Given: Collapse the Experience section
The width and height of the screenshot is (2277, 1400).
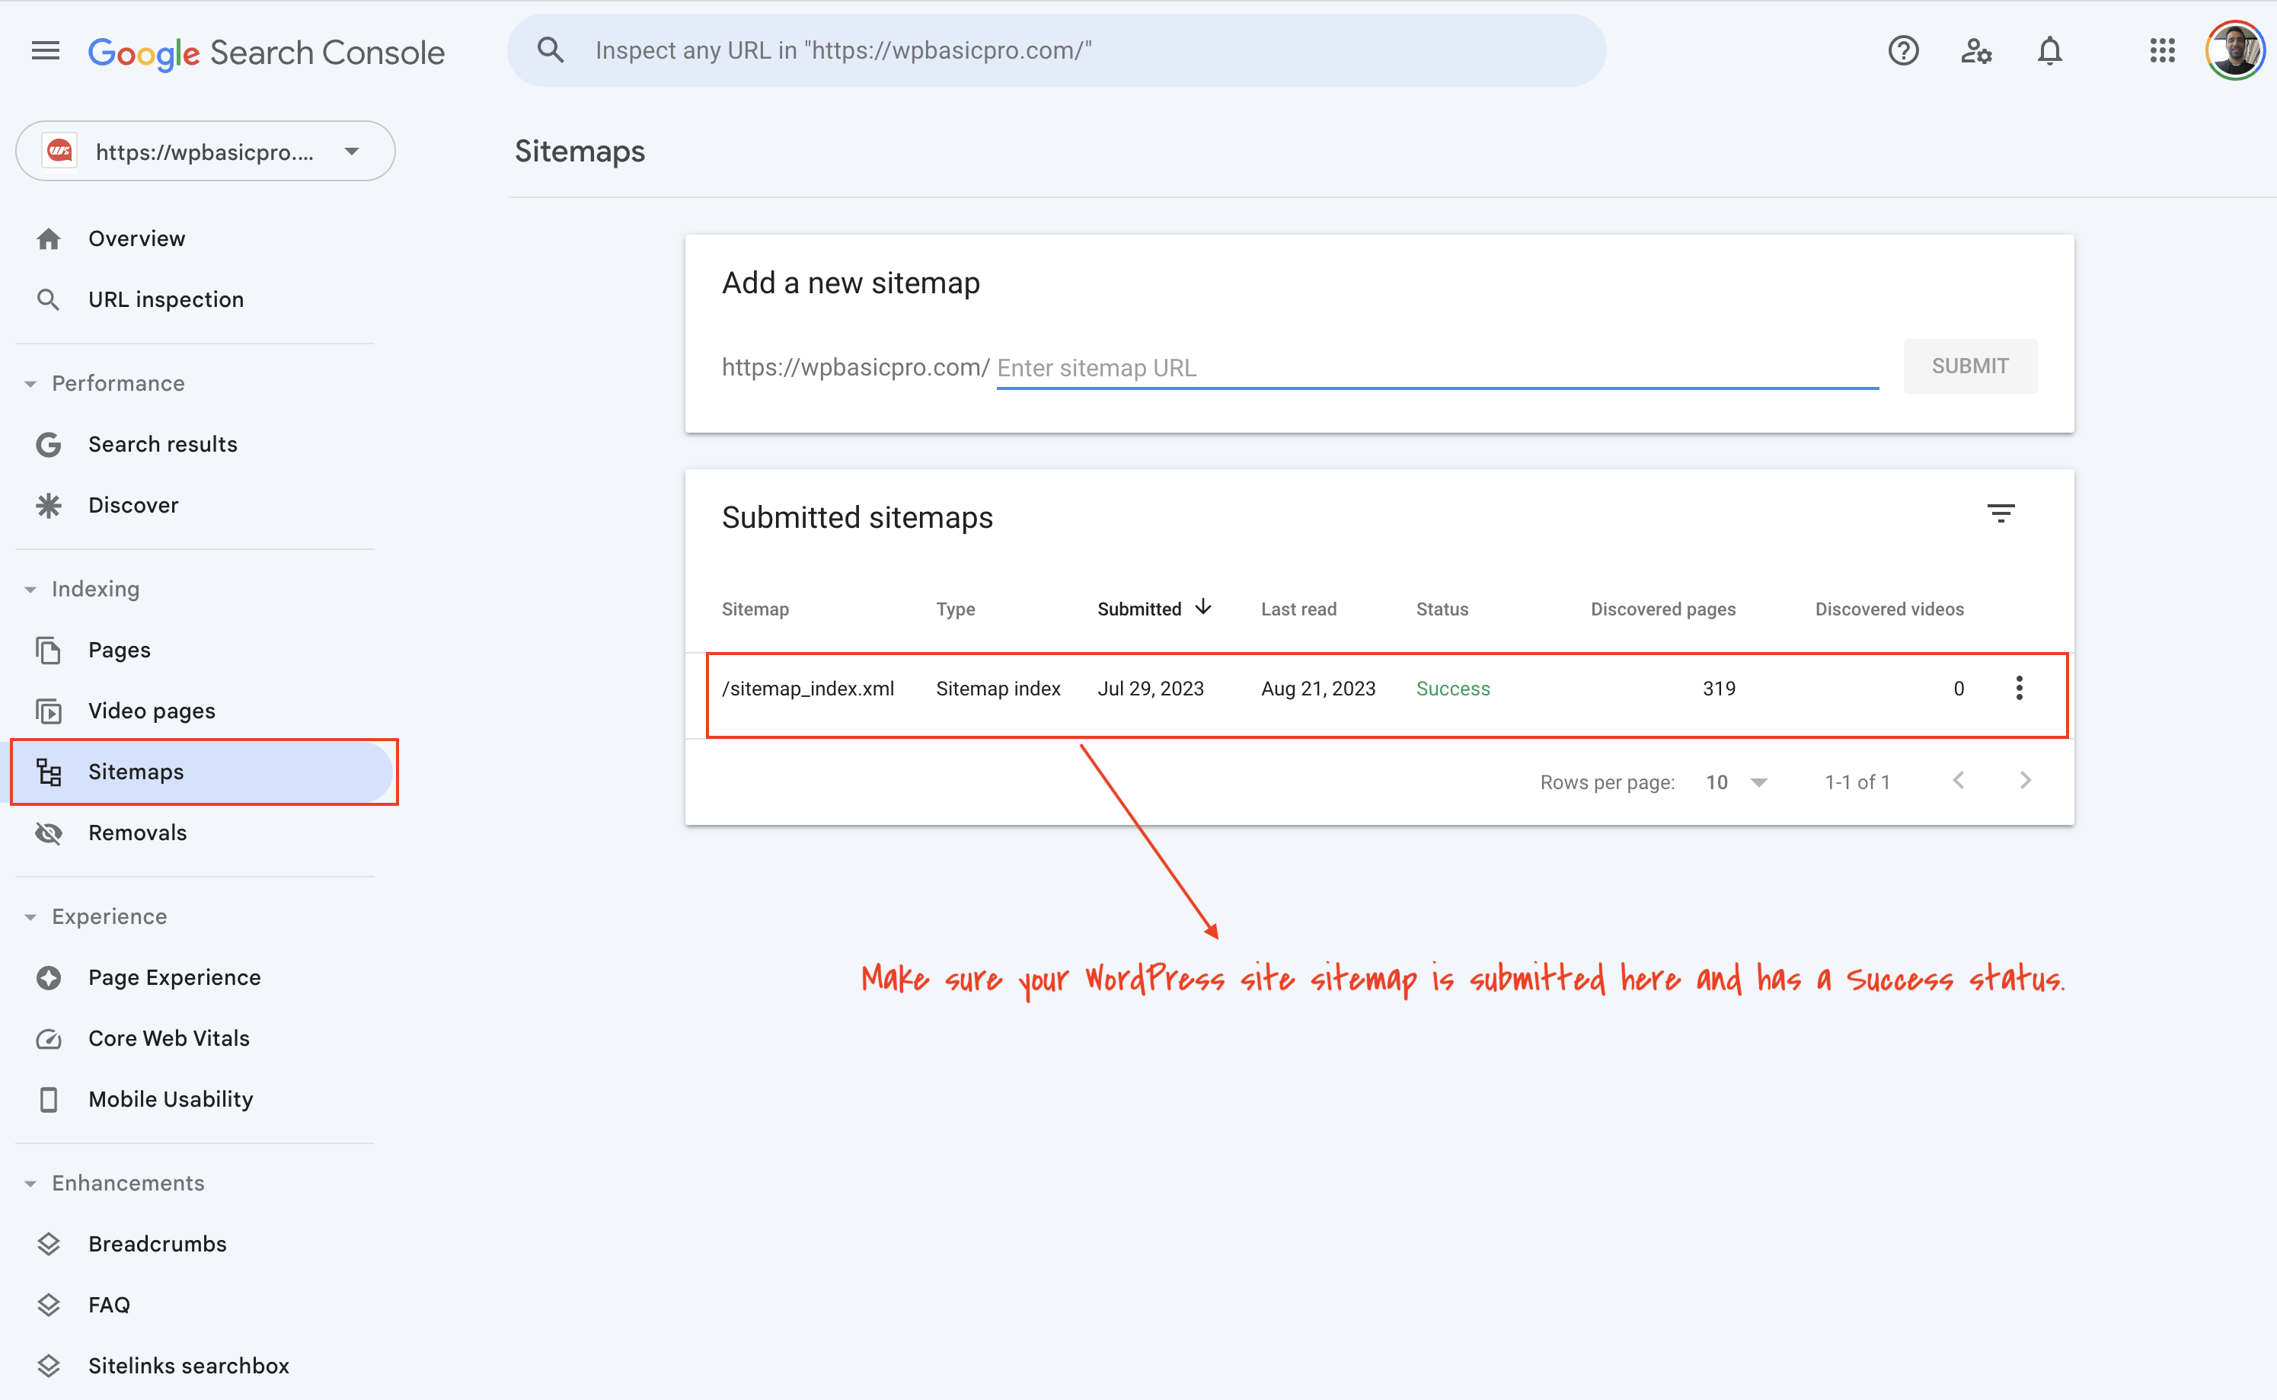Looking at the screenshot, I should tap(30, 918).
